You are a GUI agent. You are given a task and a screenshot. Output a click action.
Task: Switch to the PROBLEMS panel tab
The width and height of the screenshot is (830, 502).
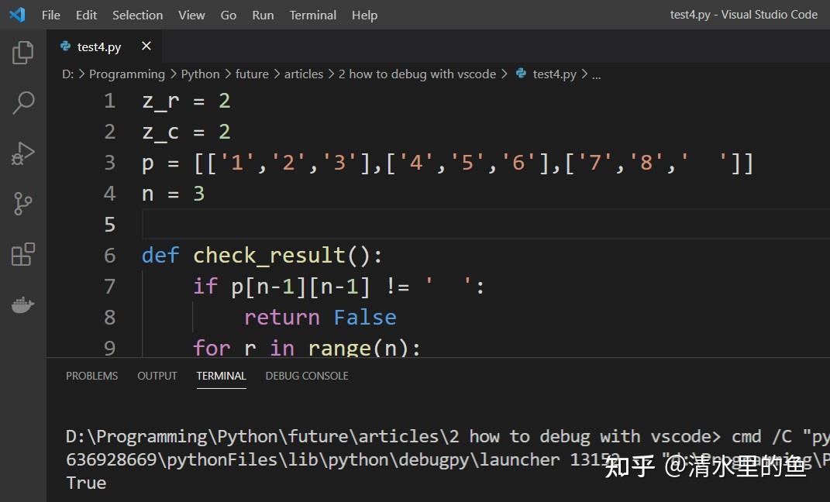(x=91, y=376)
